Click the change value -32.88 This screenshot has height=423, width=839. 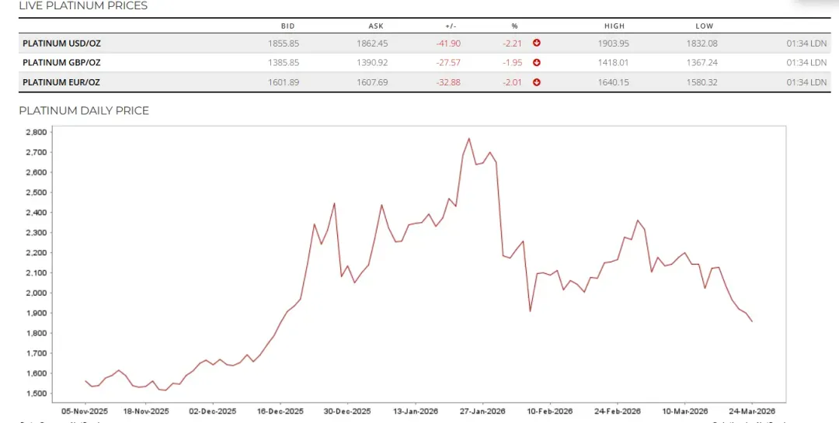448,82
